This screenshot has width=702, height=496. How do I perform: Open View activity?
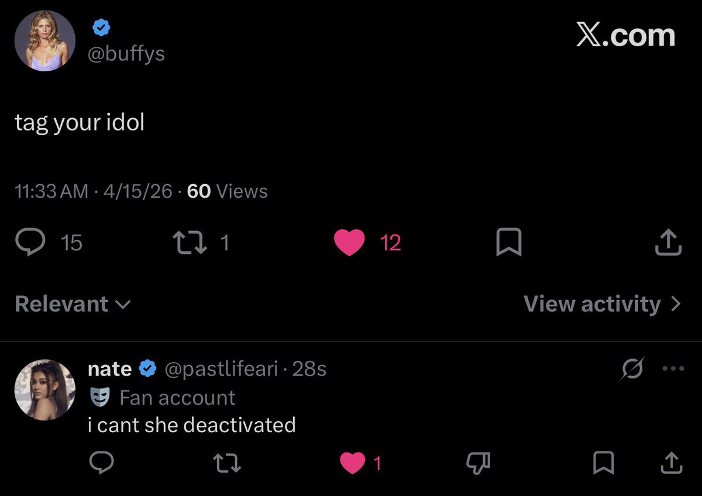tap(603, 304)
